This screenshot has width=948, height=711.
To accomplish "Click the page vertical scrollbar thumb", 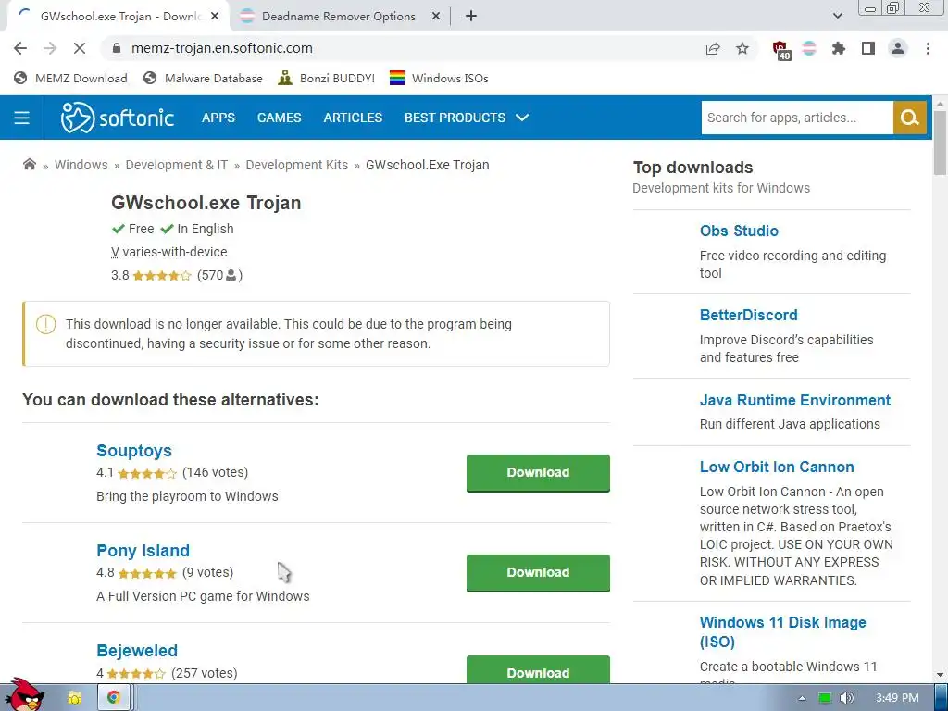I will click(x=941, y=143).
